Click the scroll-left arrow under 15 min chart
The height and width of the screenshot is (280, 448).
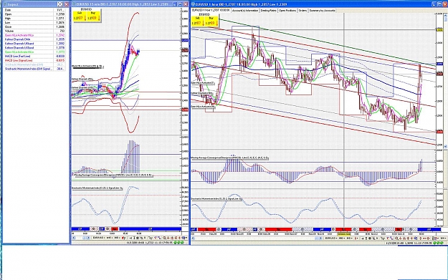point(74,238)
